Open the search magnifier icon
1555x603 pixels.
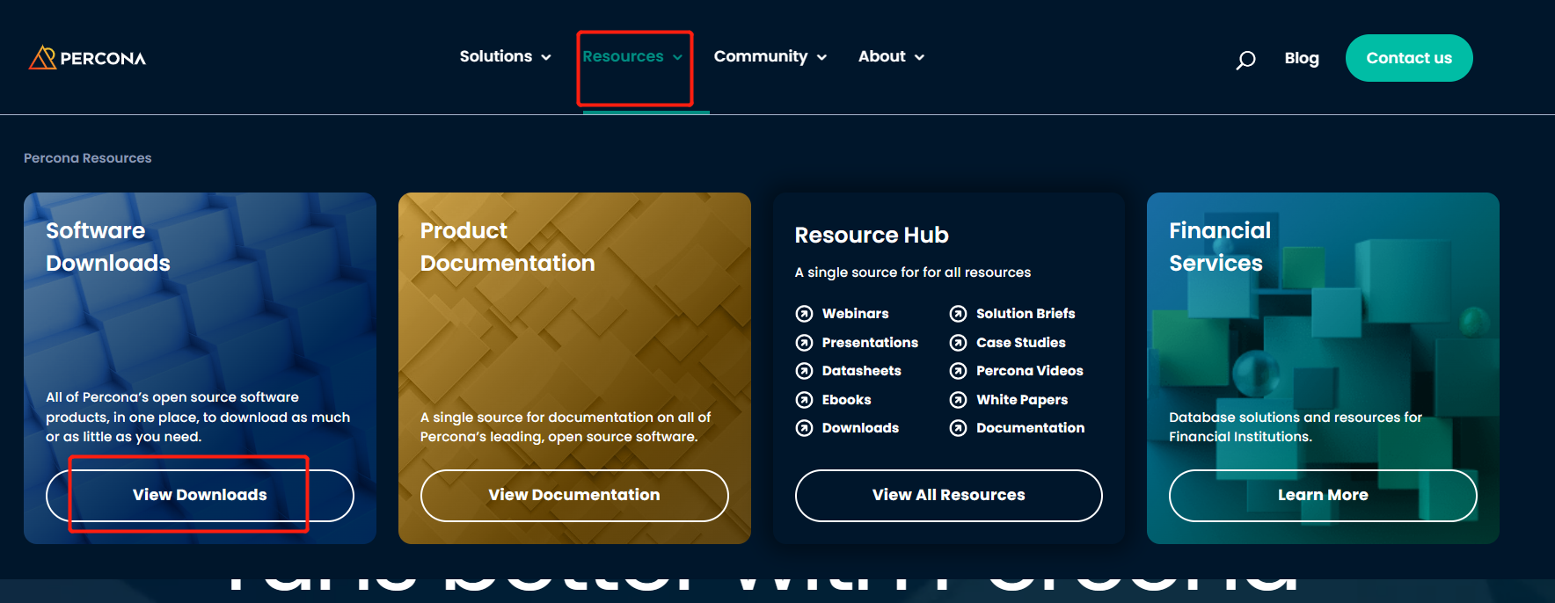tap(1245, 60)
